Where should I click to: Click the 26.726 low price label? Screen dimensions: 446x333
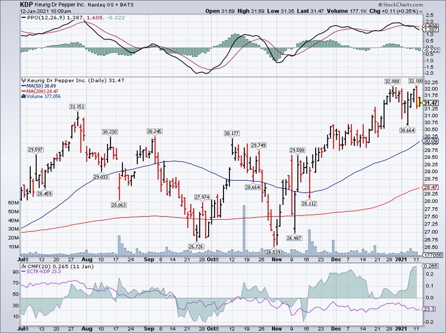pyautogui.click(x=196, y=247)
